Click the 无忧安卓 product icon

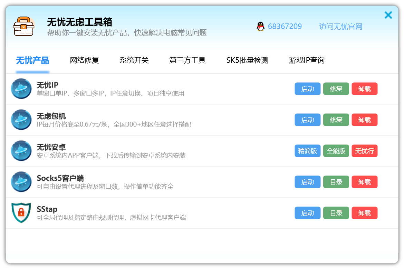21,151
